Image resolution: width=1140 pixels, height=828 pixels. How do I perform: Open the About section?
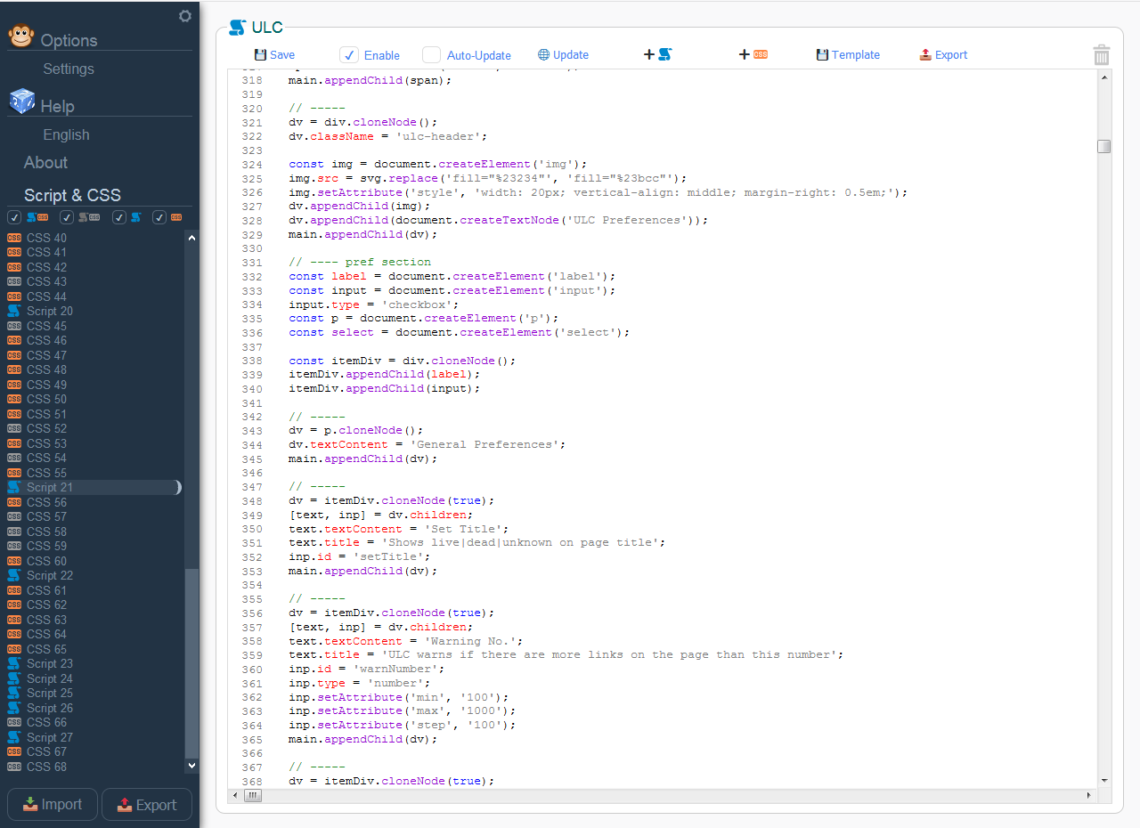pos(45,162)
